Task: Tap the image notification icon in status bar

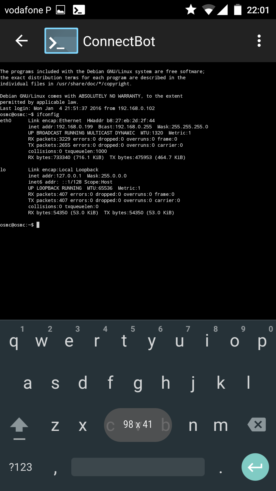Action: [61, 10]
